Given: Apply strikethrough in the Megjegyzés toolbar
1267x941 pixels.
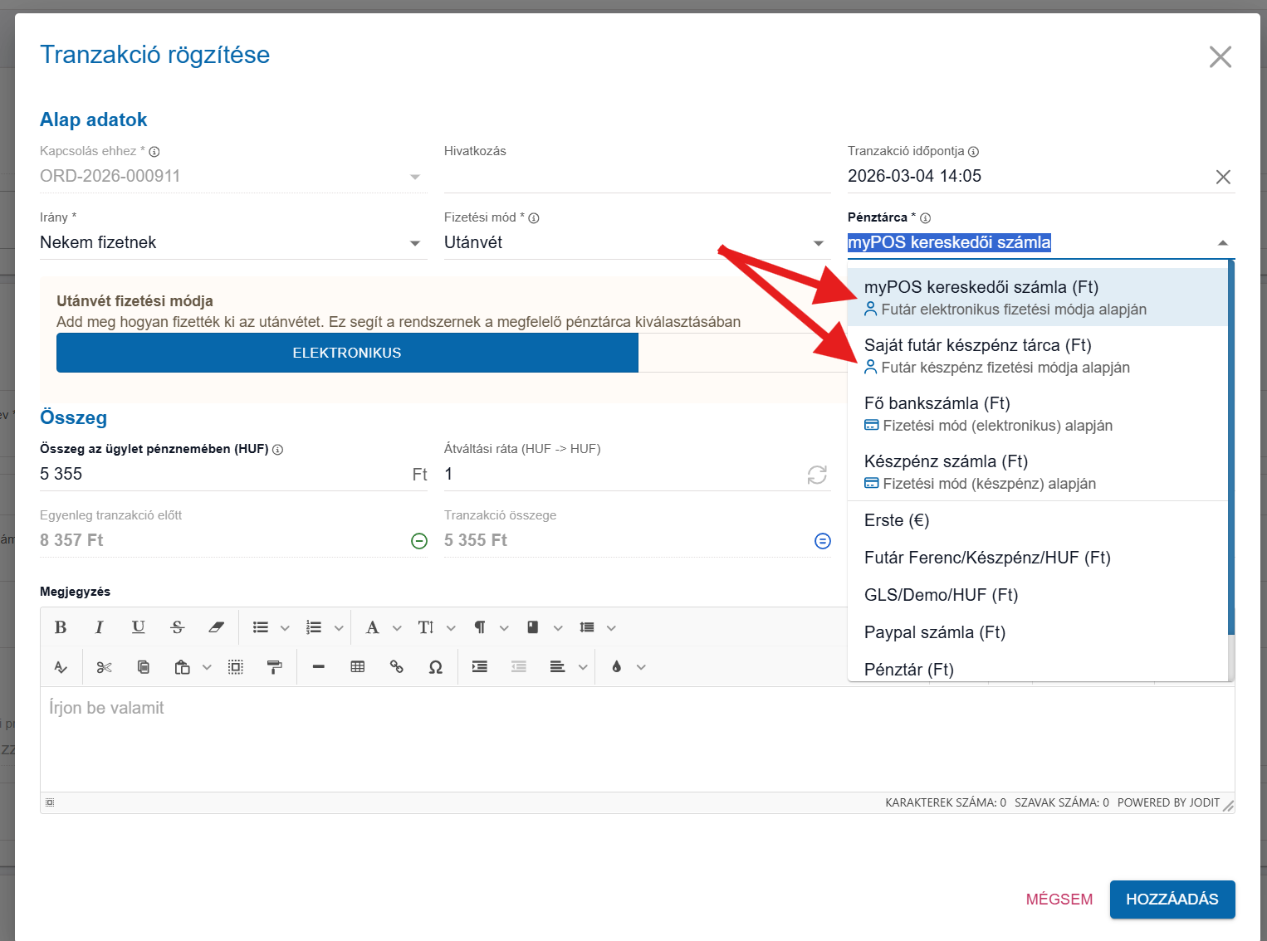Looking at the screenshot, I should [x=177, y=627].
